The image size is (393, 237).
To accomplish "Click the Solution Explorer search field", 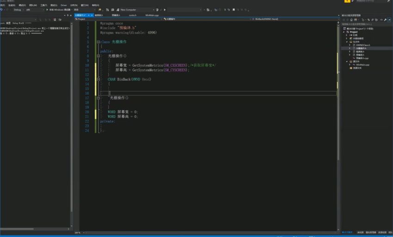I will (x=365, y=24).
